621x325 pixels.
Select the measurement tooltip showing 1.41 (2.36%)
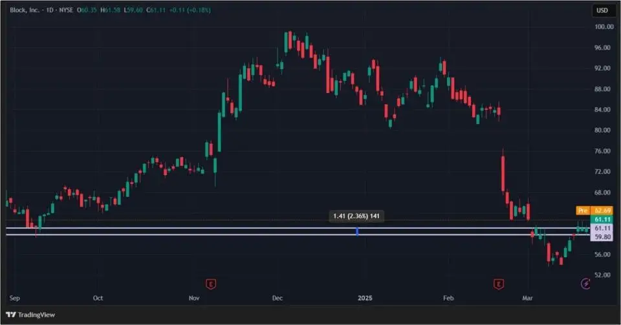click(x=356, y=216)
